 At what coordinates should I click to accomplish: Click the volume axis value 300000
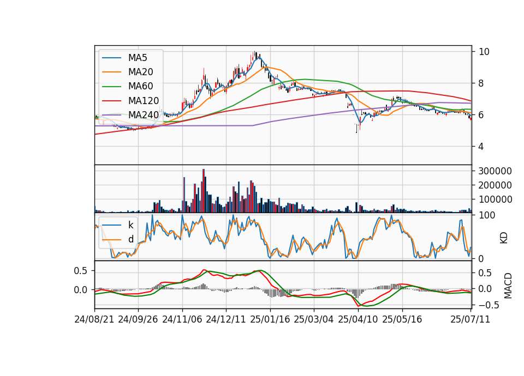point(495,171)
